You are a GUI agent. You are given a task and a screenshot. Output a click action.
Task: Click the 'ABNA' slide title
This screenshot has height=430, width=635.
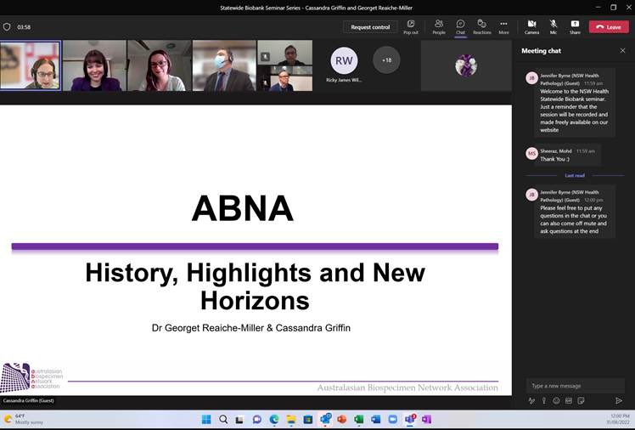242,208
